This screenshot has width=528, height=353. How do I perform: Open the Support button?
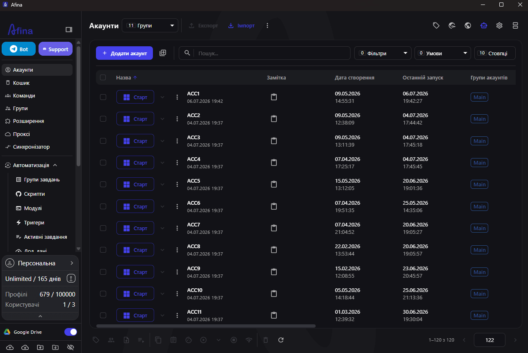click(55, 49)
